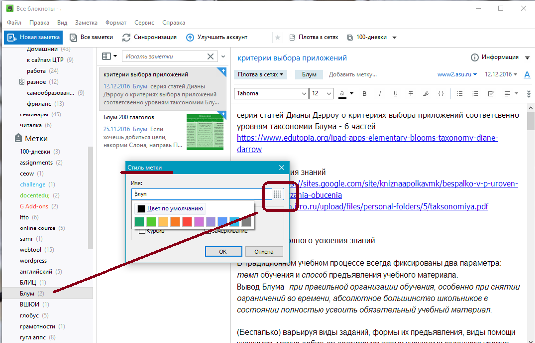The image size is (535, 343).
Task: Open the Сервис menu
Action: [x=144, y=23]
